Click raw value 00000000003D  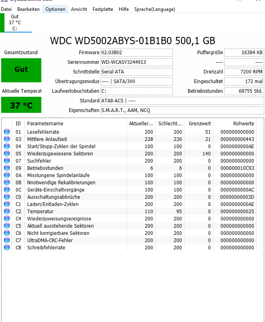click(x=237, y=197)
